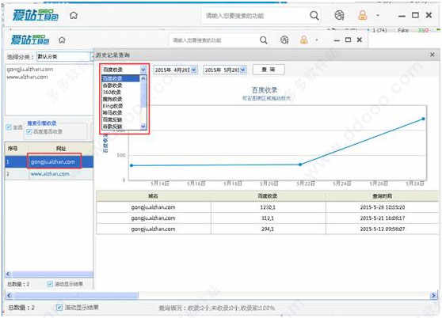Click the search function input in the inner window
The image size is (442, 318).
214,40
